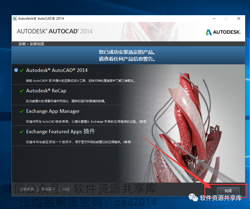Viewport: 250px width, 209px height.
Task: Select the Exchange App Manager product row
Action: [53, 111]
